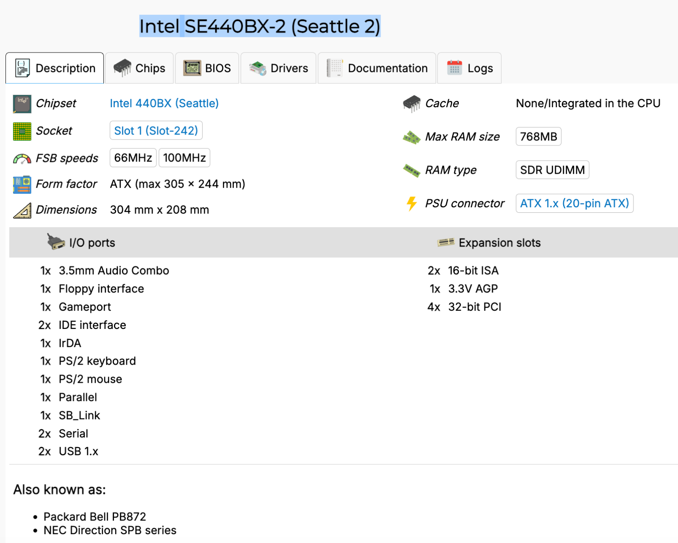Image resolution: width=678 pixels, height=543 pixels.
Task: Follow the Intel 440BX (Seattle) chipset link
Action: pyautogui.click(x=164, y=103)
